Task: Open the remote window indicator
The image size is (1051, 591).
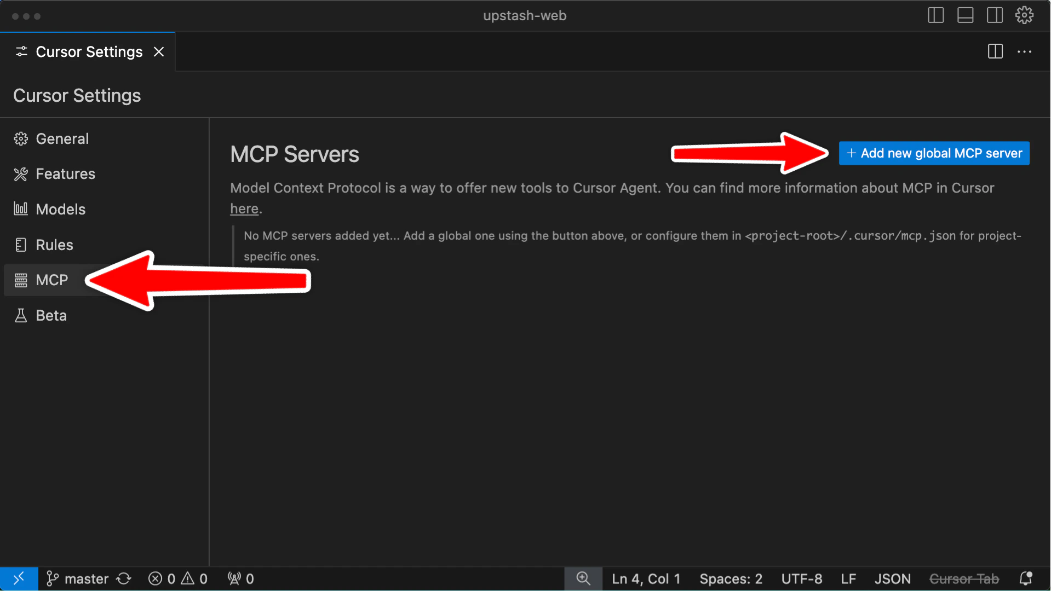Action: click(19, 578)
